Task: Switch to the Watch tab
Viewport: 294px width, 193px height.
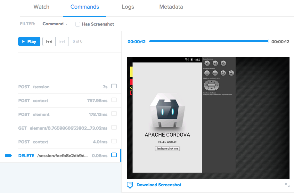Action: point(41,7)
